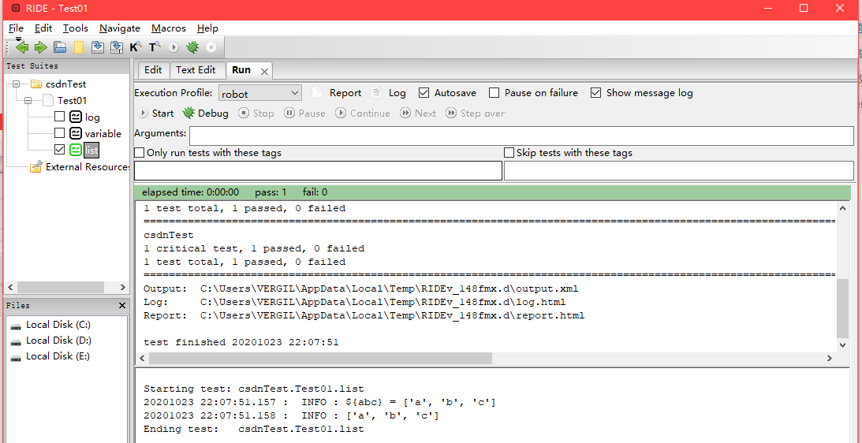Screen dimensions: 862x443
Task: Click the Save All toolbar icon
Action: pos(117,48)
